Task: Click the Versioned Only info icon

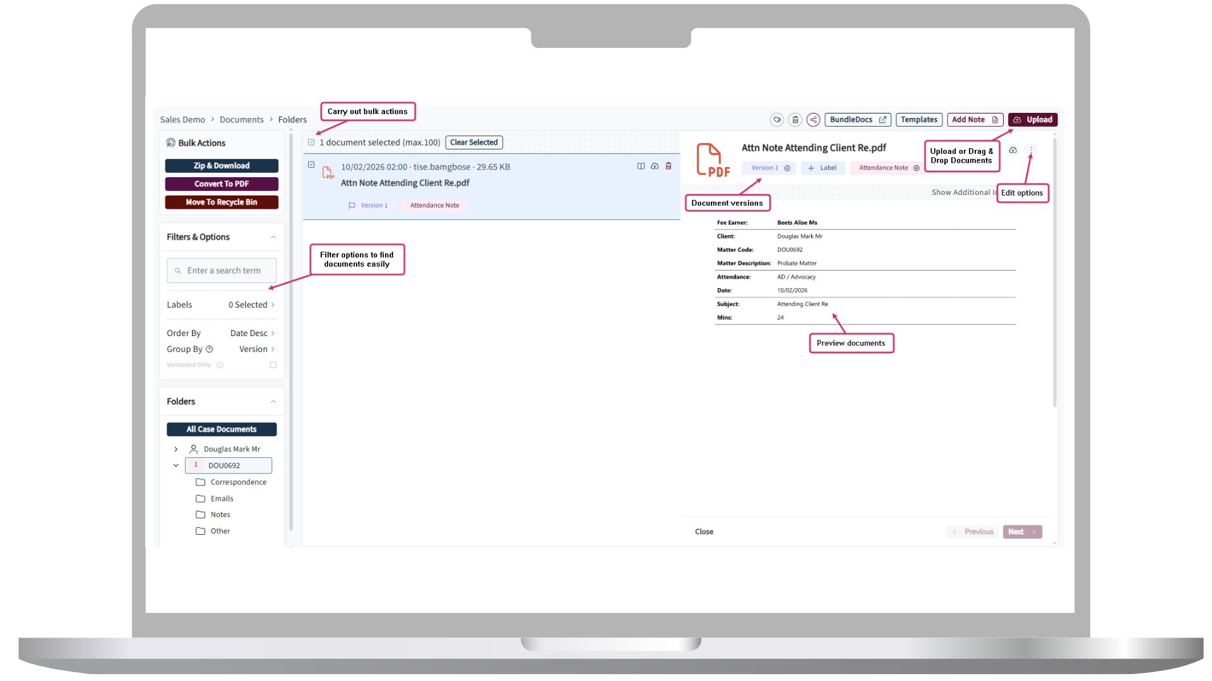Action: [x=220, y=365]
